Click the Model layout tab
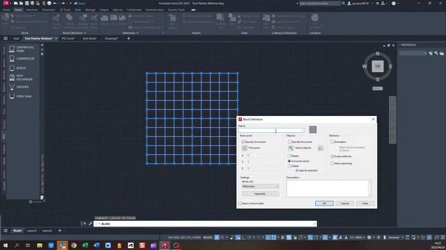Viewport: 446px width, 250px height. coord(17,231)
